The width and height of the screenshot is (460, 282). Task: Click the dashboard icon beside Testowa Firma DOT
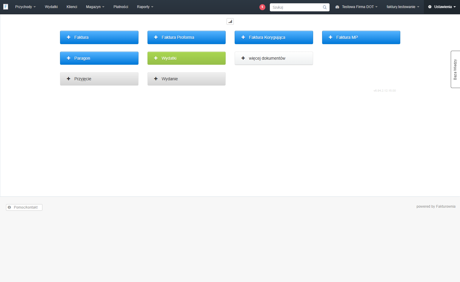pyautogui.click(x=337, y=7)
